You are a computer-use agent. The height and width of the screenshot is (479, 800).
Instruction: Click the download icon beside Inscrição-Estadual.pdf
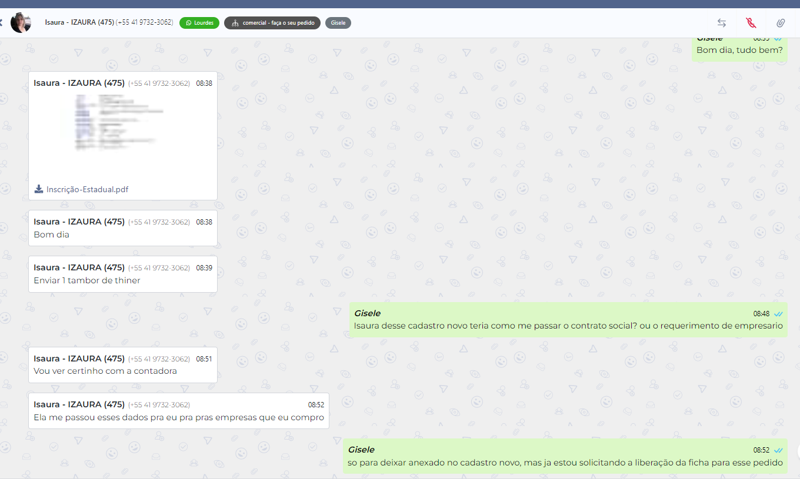[39, 189]
